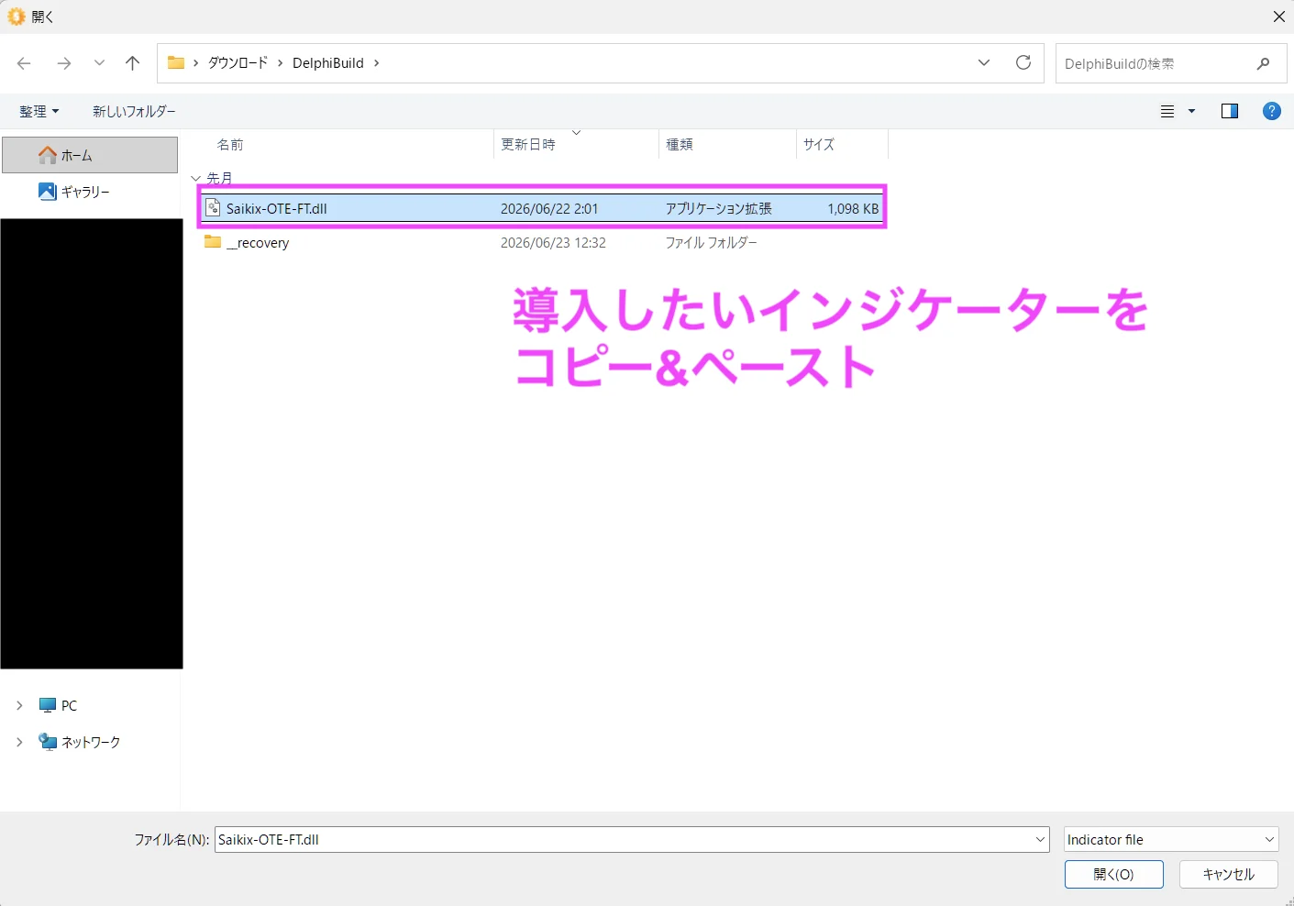
Task: Open the help question mark icon
Action: click(1272, 111)
